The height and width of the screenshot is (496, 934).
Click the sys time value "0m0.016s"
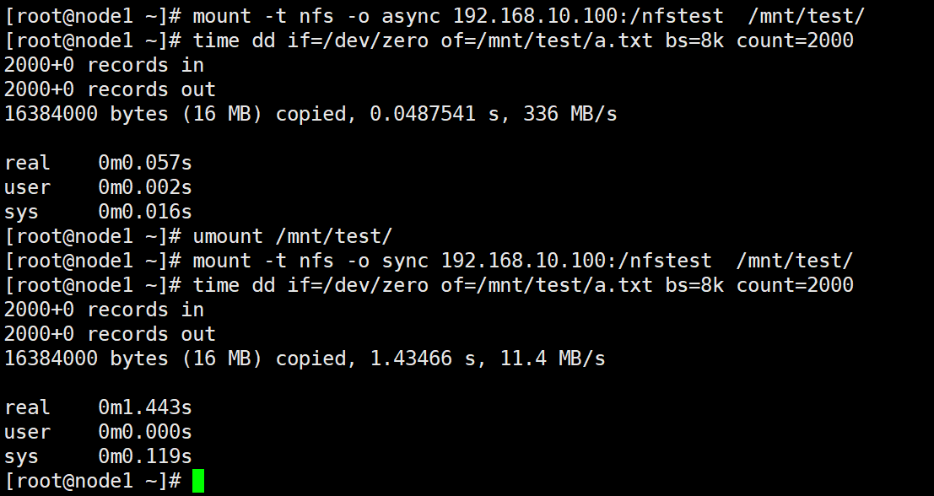[x=145, y=212]
